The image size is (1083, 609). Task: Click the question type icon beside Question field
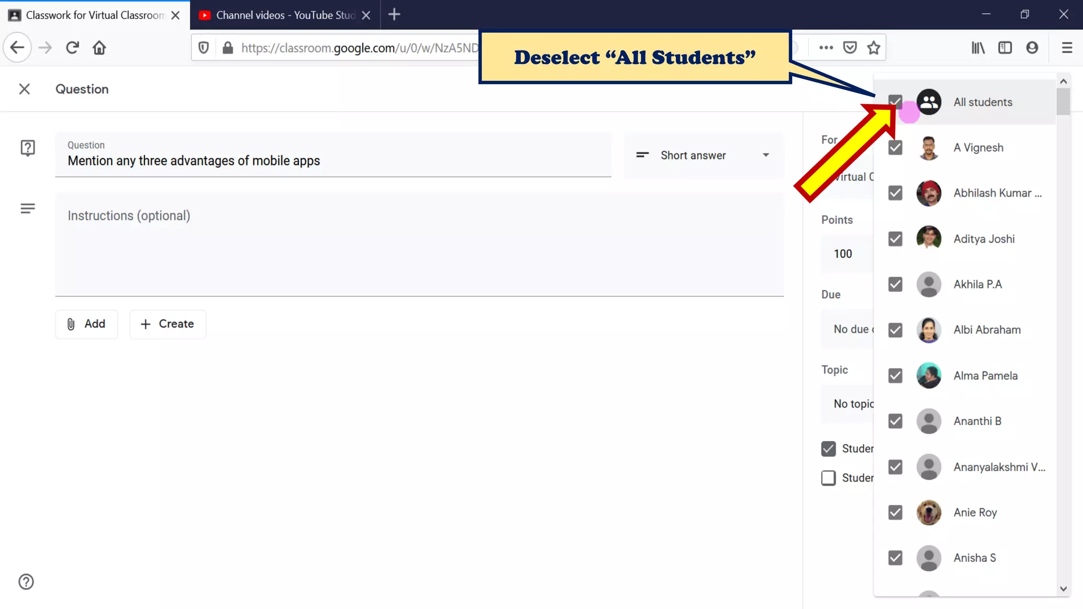coord(27,148)
